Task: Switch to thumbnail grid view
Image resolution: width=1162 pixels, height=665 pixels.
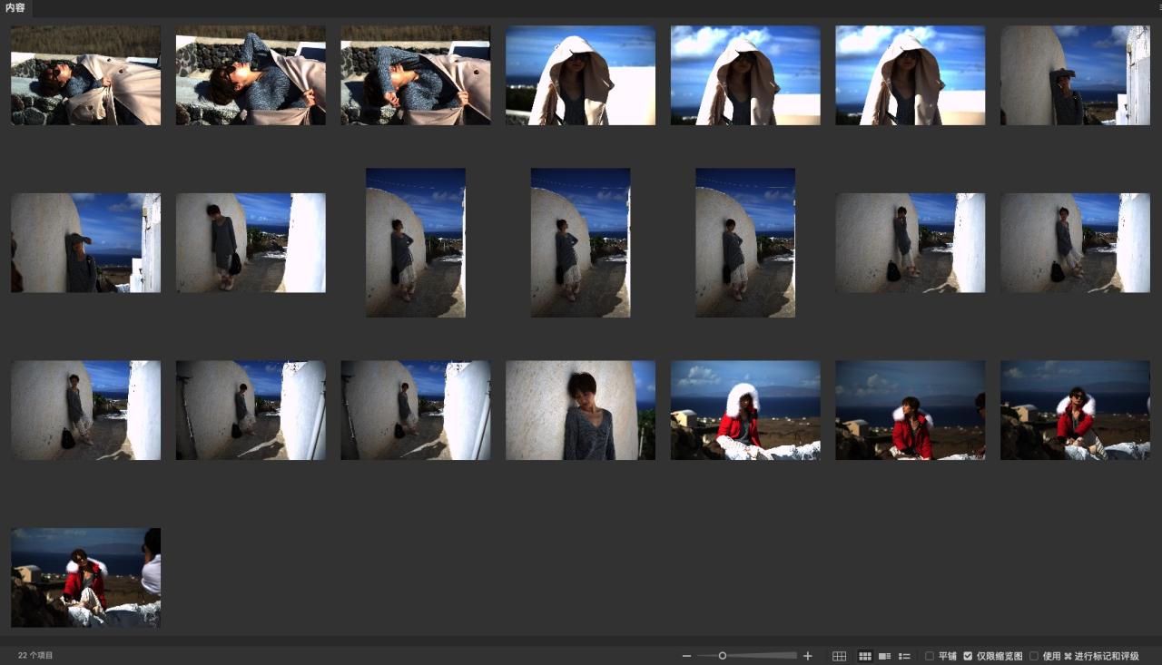Action: [865, 656]
